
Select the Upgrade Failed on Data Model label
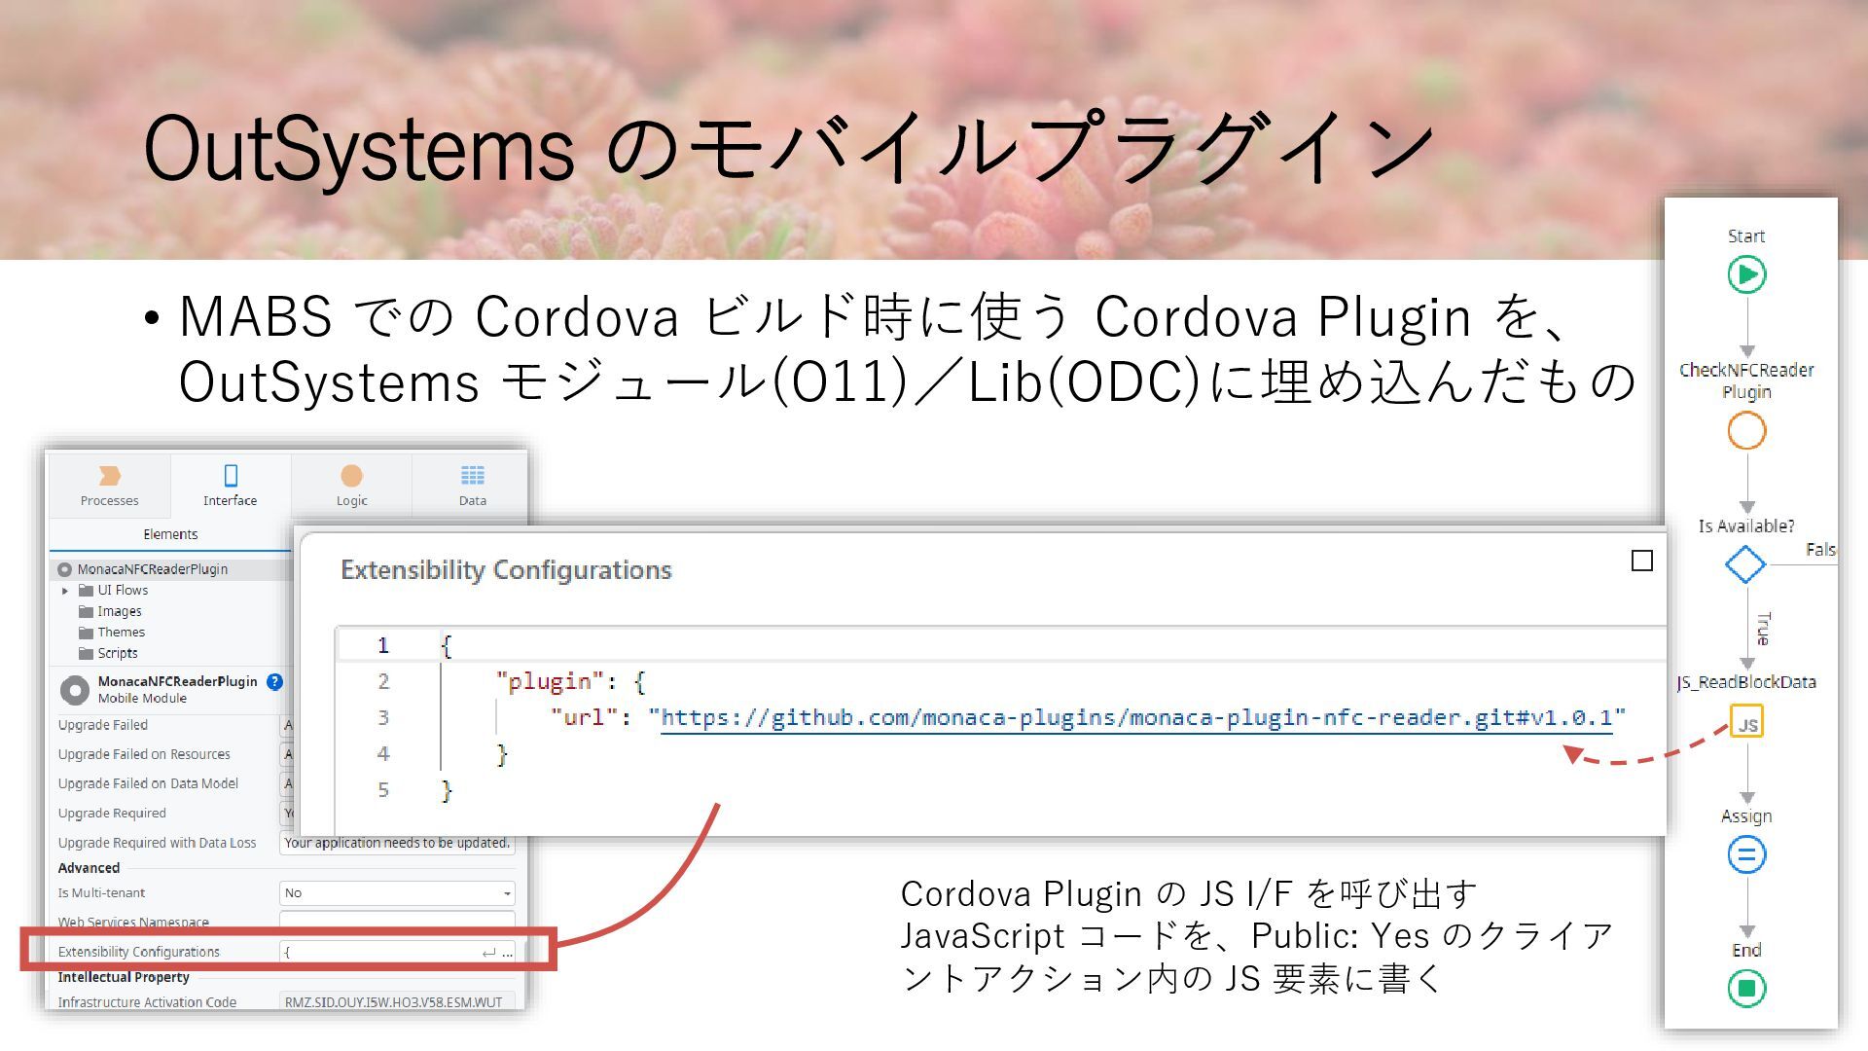(148, 783)
